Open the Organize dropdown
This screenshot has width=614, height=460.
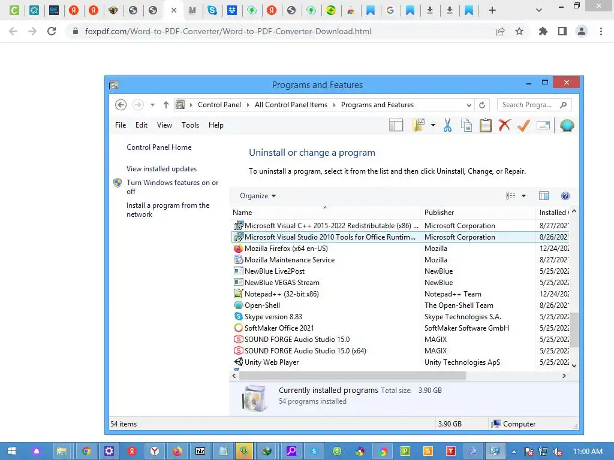click(258, 196)
